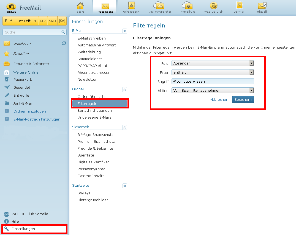Viewport: 296px width, 235px height.
Task: Click the Abbrechen link
Action: coord(219,99)
